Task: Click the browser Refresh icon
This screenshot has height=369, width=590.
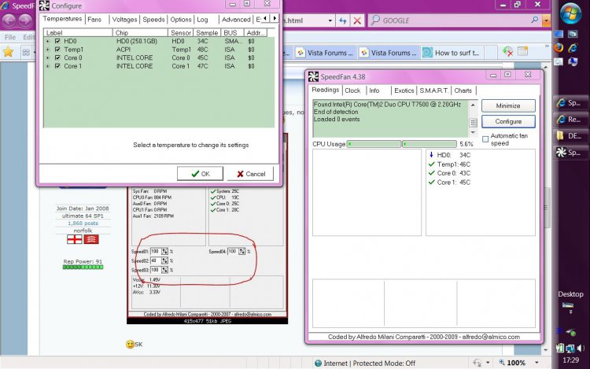Action: [342, 20]
